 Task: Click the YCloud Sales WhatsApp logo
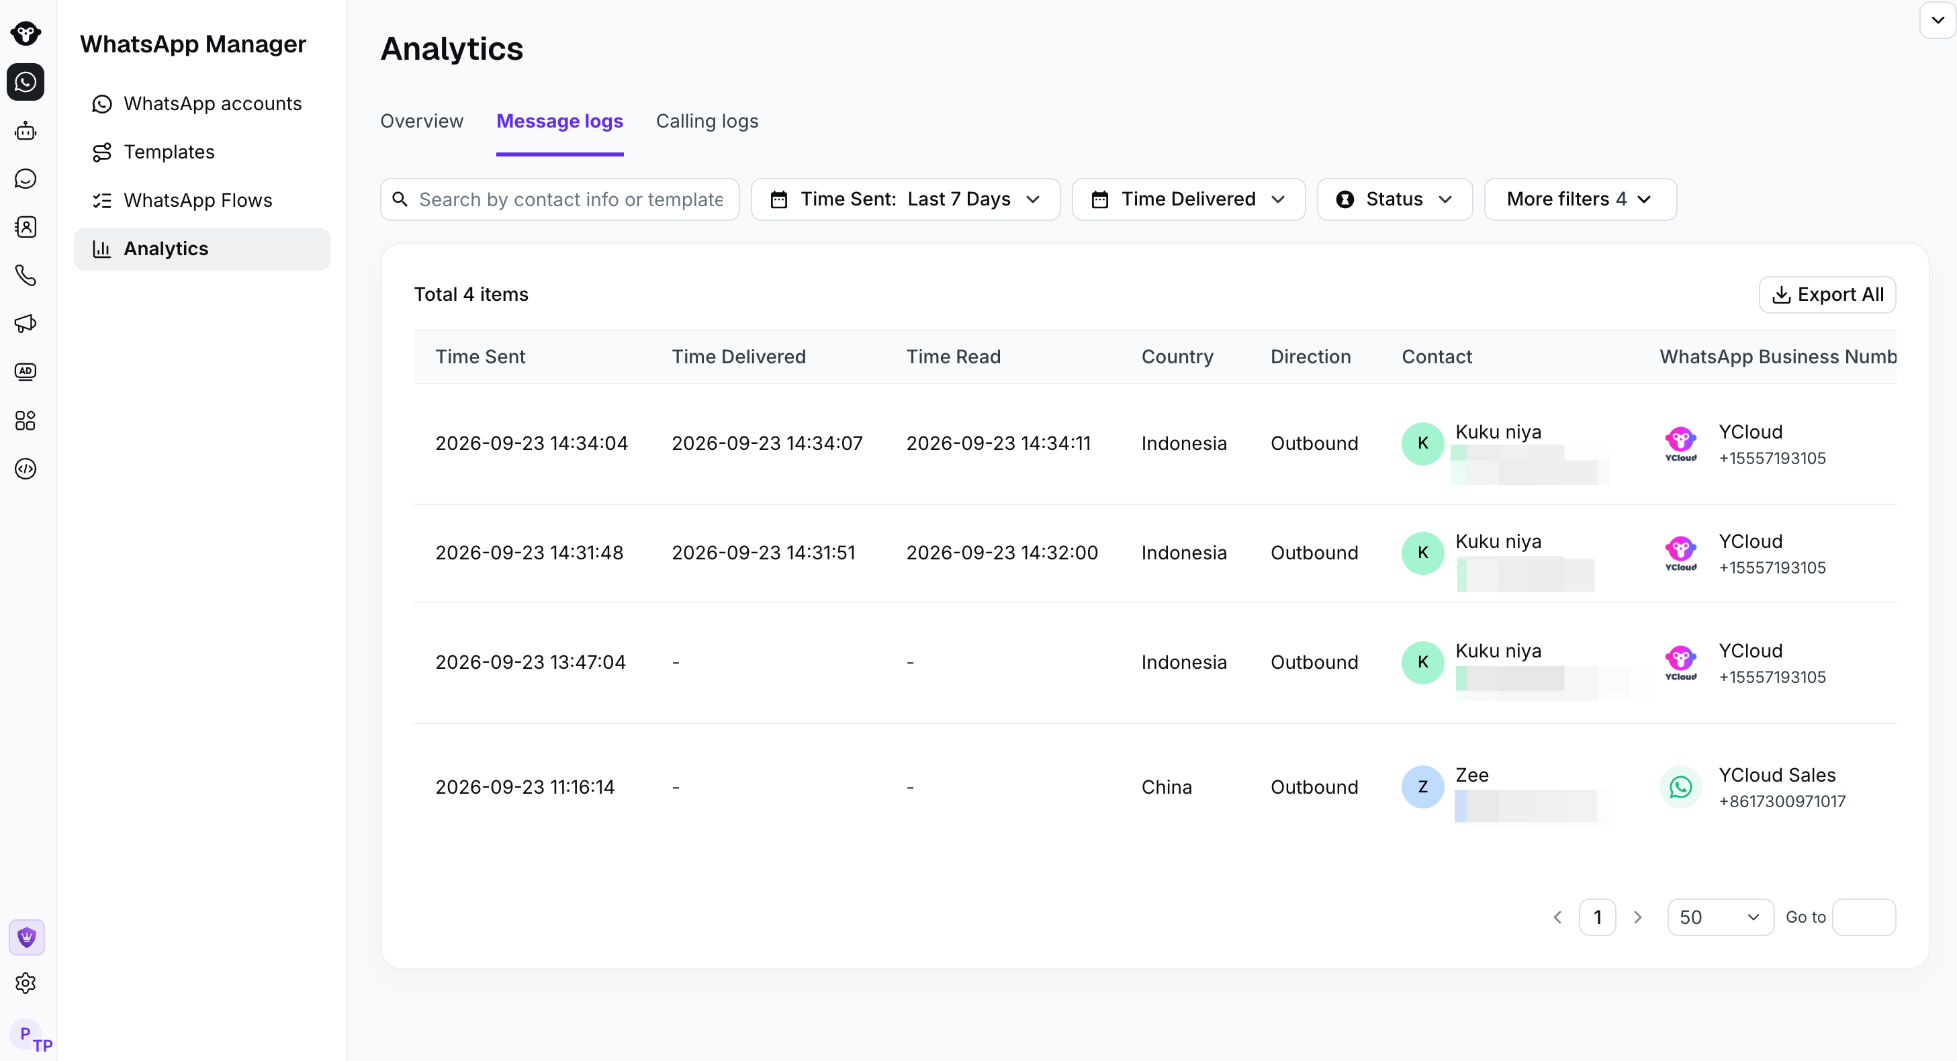pos(1680,787)
